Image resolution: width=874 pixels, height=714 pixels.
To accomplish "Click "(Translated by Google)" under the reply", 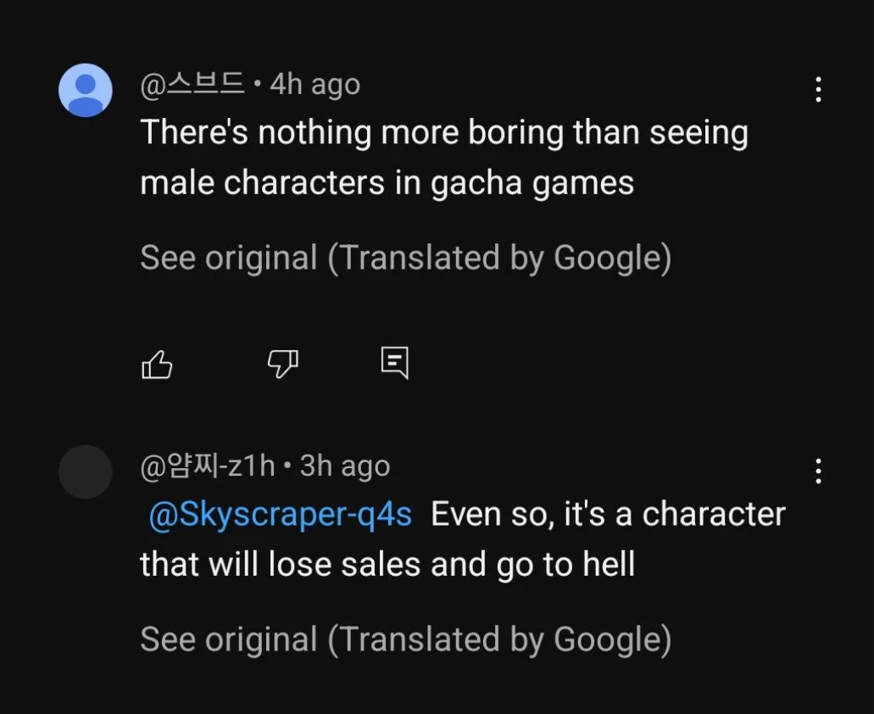I will [499, 639].
